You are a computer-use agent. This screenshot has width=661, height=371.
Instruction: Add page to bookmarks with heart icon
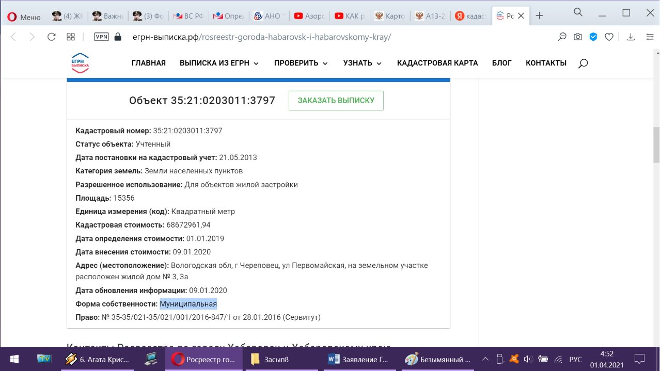(609, 37)
